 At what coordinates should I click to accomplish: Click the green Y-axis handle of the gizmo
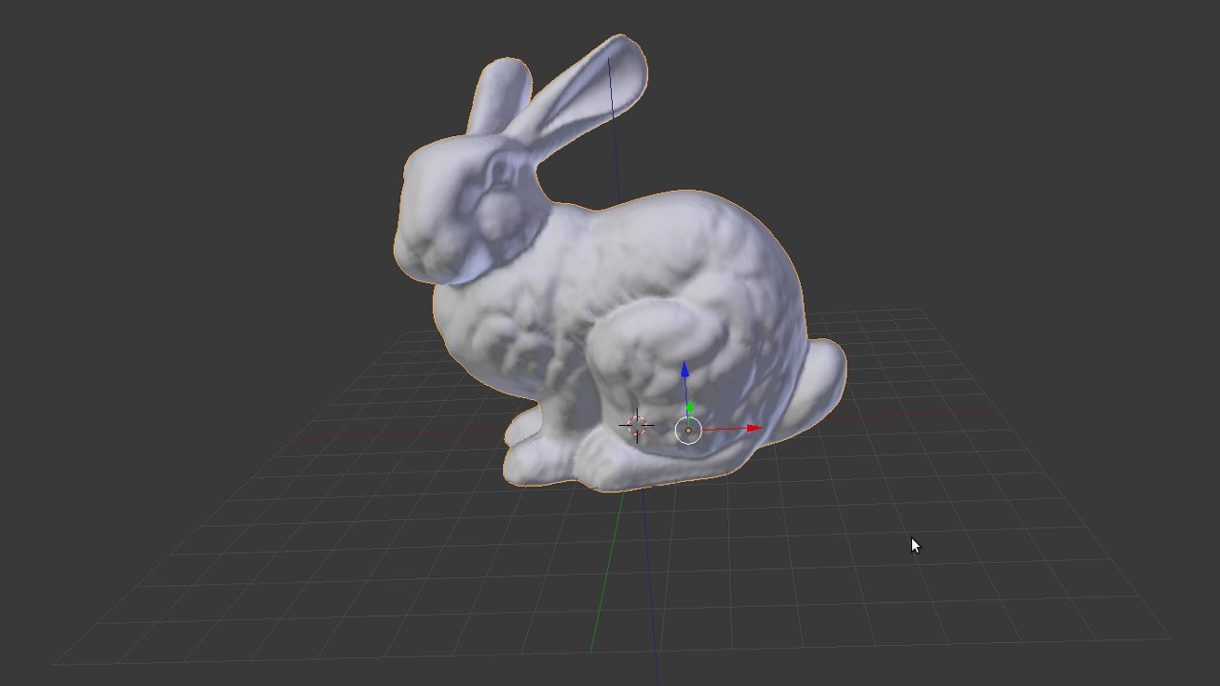[x=690, y=408]
